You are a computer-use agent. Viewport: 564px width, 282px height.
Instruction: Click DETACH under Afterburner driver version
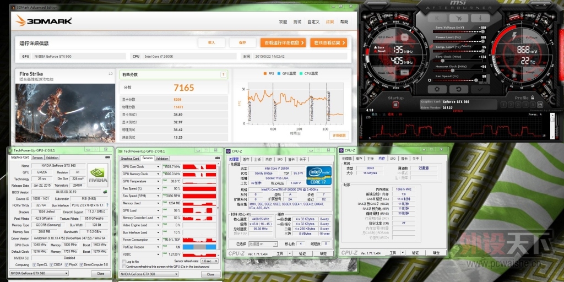[x=457, y=111]
